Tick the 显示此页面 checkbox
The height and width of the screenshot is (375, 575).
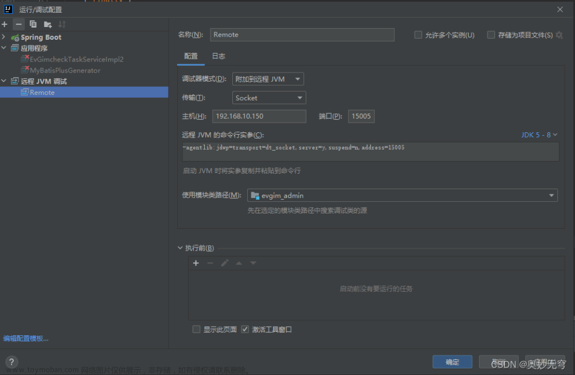[196, 329]
